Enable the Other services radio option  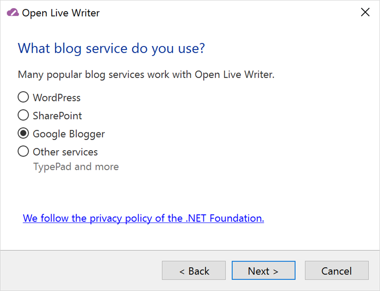23,152
